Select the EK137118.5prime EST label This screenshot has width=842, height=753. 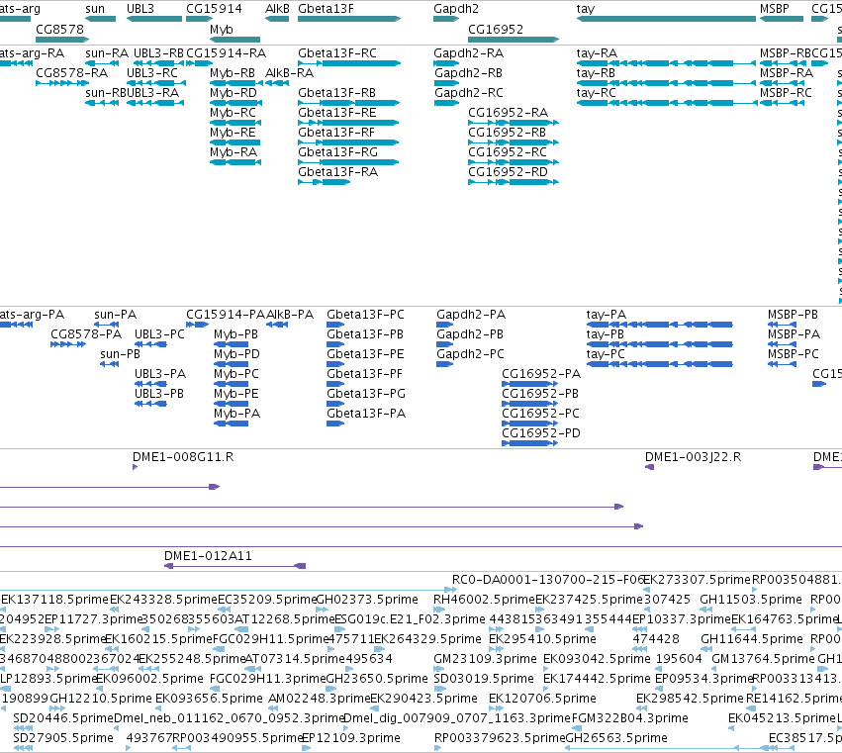pyautogui.click(x=54, y=600)
